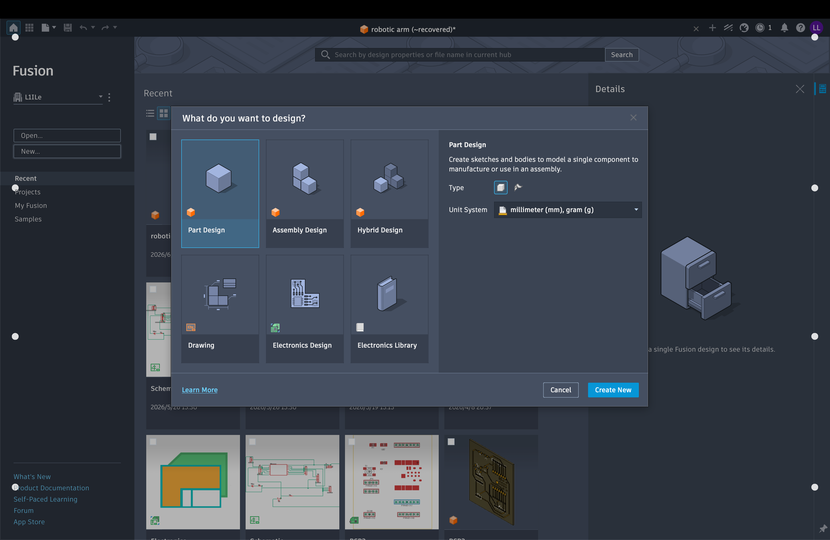Click the hub search input field

pyautogui.click(x=460, y=55)
